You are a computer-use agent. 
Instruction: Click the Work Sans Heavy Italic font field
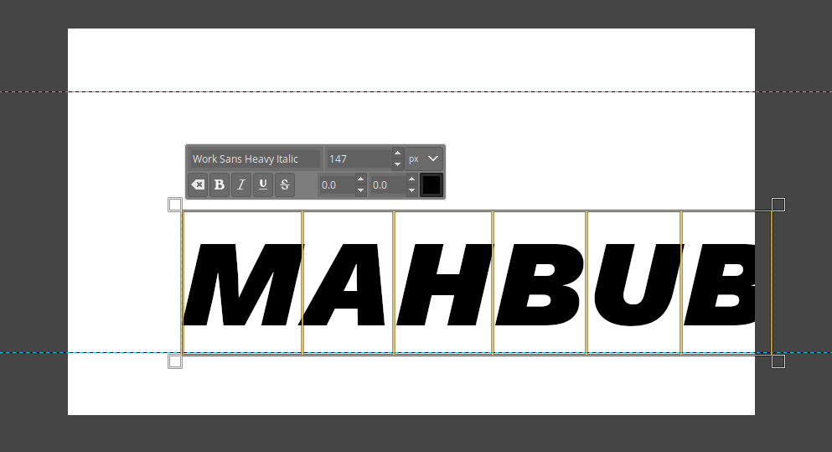click(255, 158)
